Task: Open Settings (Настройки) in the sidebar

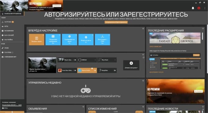Action: [12, 40]
